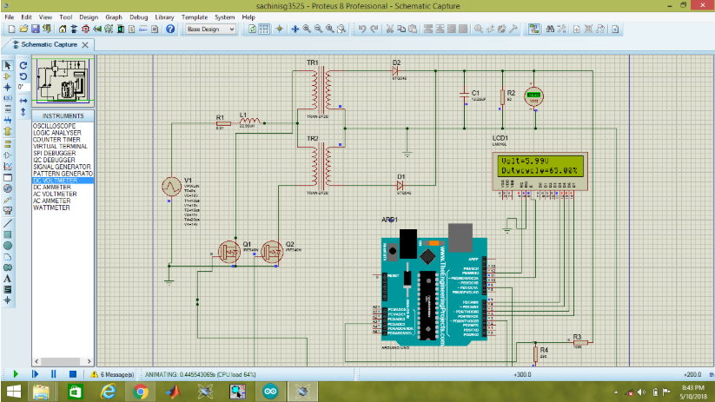715x402 pixels.
Task: Open the File menu
Action: (x=9, y=17)
